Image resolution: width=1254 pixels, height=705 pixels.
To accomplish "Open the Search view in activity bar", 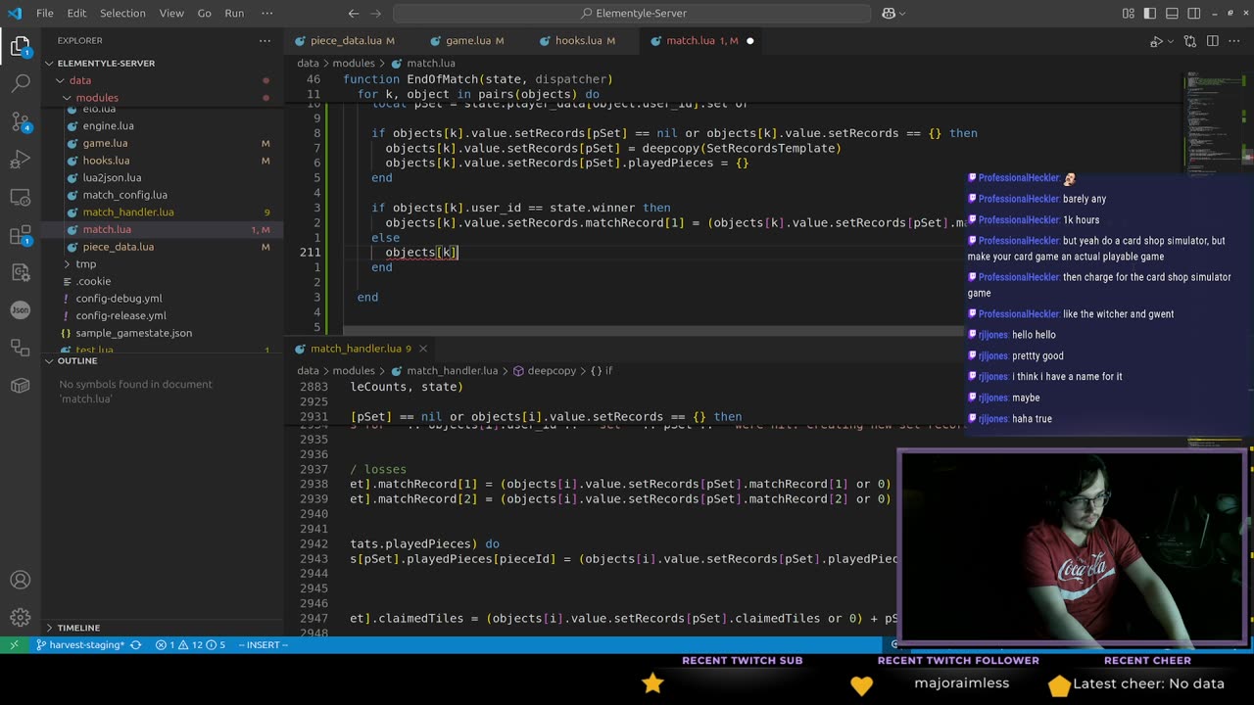I will point(21,83).
